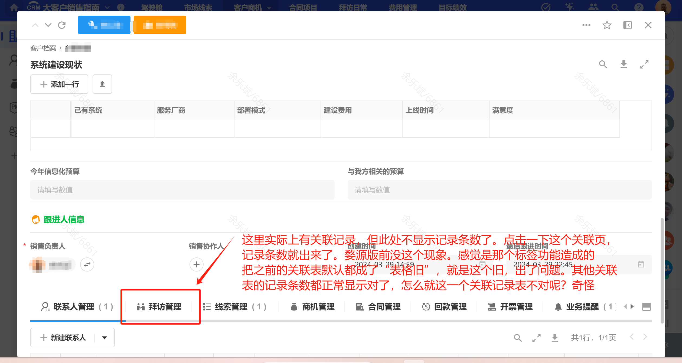Click the collapse side panel icon
Viewport: 682px width, 363px height.
coord(627,25)
